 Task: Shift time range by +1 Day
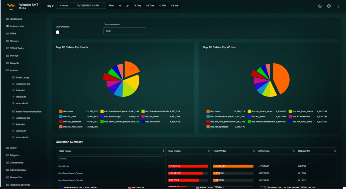(150, 6)
